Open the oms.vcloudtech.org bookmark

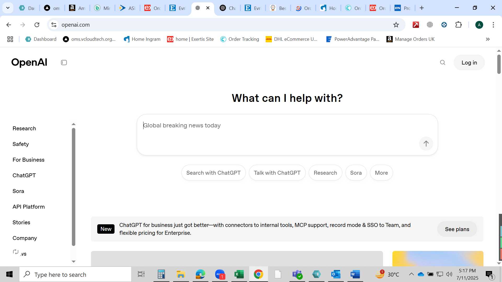89,39
